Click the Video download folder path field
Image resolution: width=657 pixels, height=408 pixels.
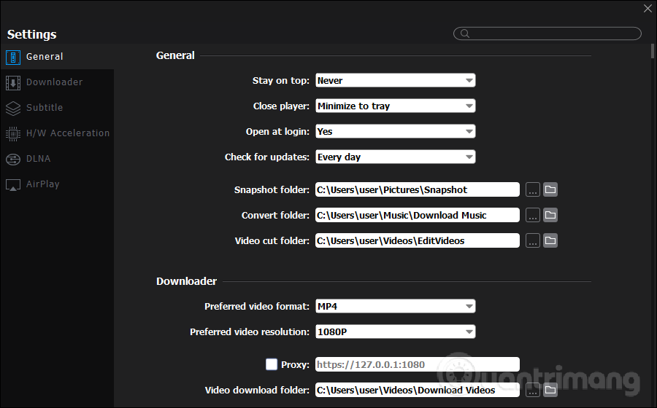(x=418, y=390)
